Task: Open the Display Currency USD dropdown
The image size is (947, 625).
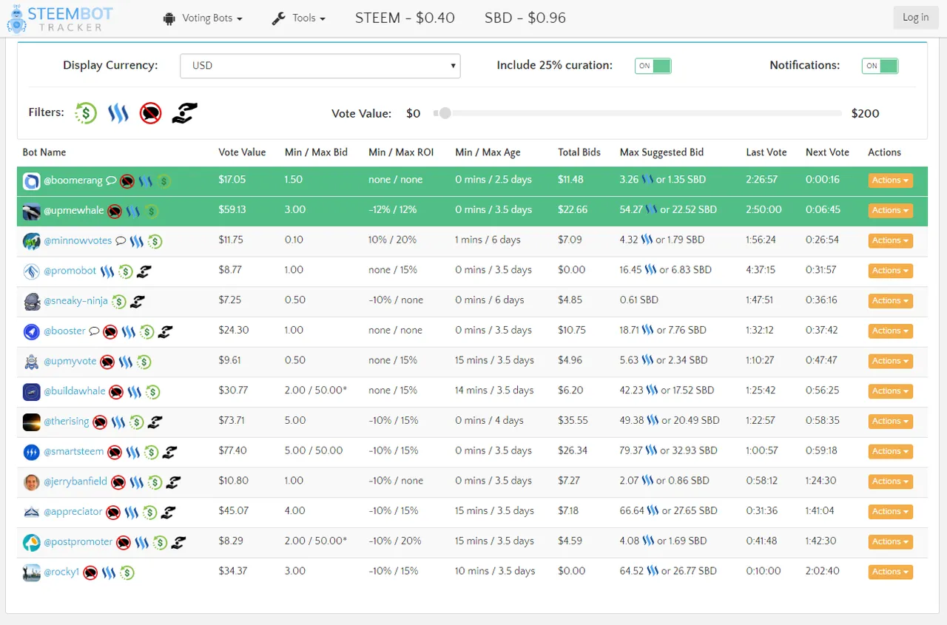Action: (320, 66)
